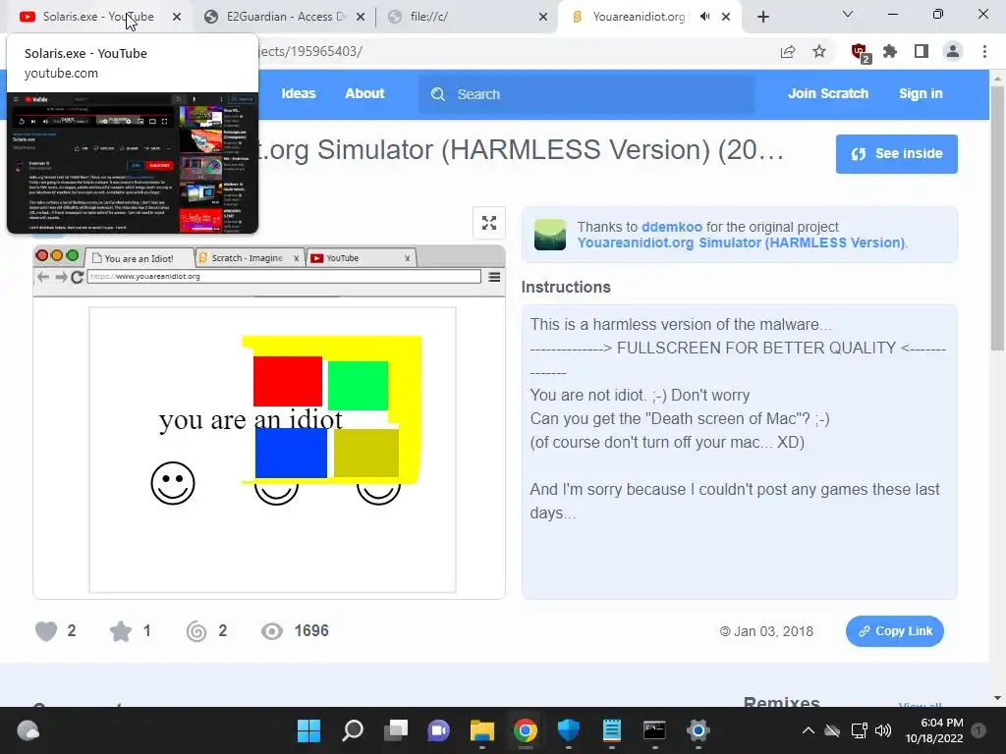Image resolution: width=1006 pixels, height=754 pixels.
Task: Bookmark this page with the star icon
Action: pyautogui.click(x=819, y=51)
